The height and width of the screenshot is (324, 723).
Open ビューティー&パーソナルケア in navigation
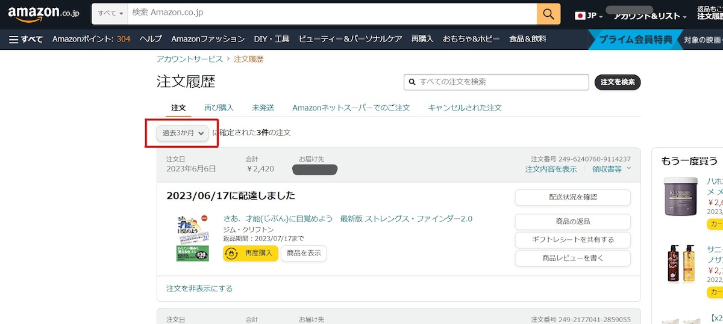click(351, 39)
